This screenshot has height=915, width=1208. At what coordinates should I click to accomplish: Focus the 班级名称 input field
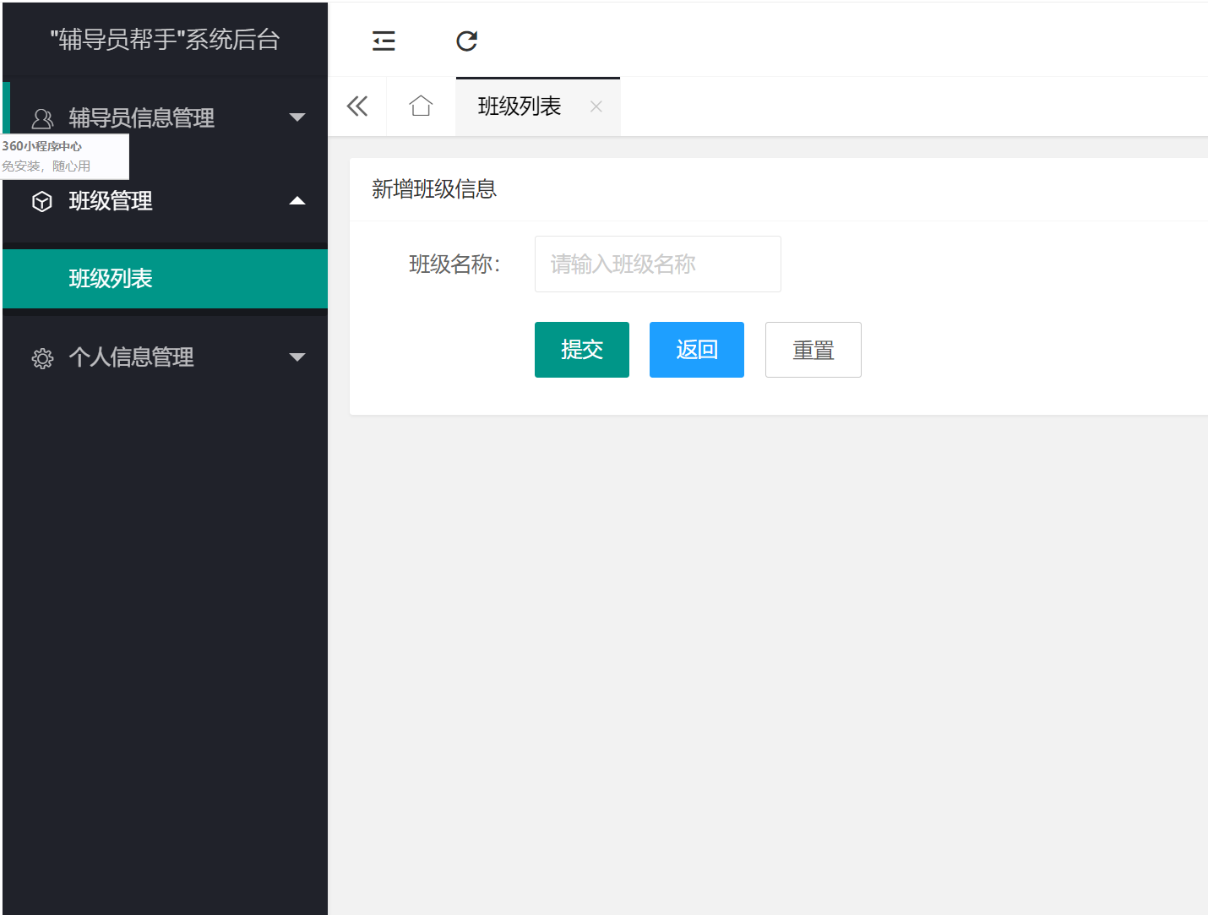[657, 264]
